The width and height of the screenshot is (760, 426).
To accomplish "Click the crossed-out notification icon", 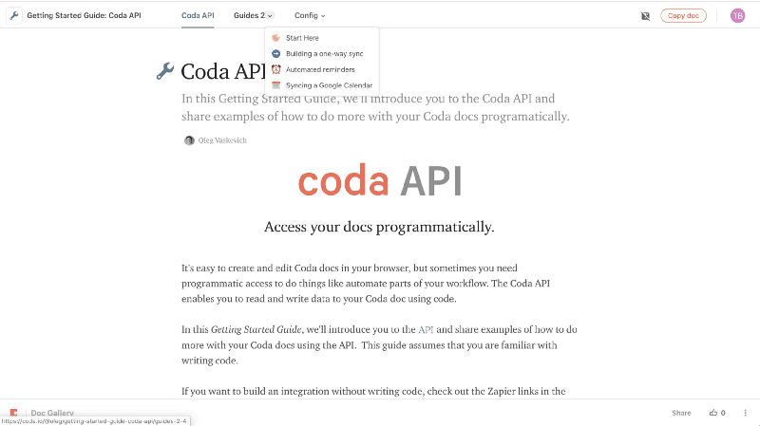I will click(x=645, y=16).
